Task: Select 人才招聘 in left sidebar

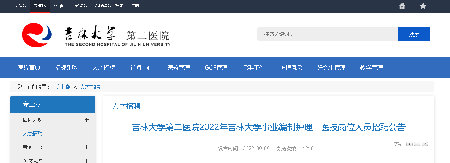Action: (x=32, y=133)
